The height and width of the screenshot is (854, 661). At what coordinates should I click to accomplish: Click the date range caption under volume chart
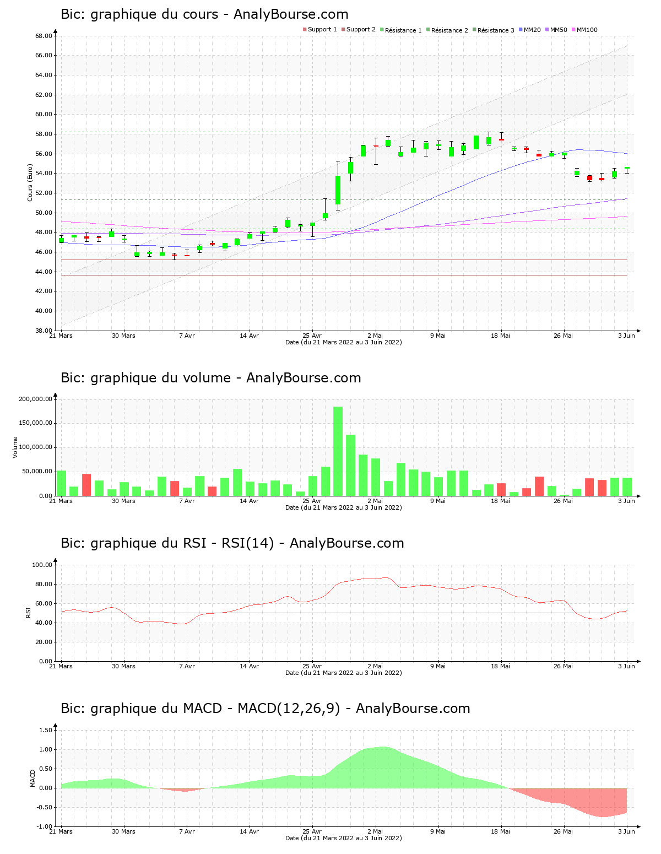344,507
